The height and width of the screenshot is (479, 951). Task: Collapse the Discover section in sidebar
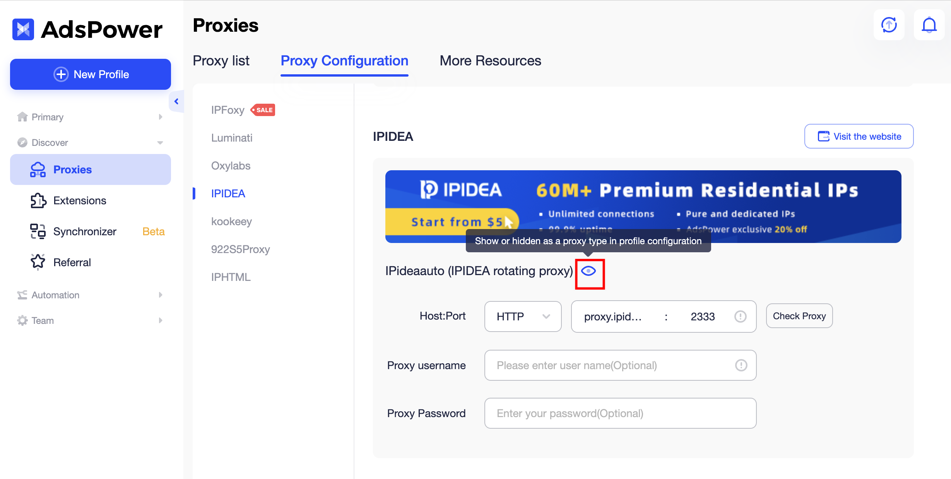coord(160,142)
